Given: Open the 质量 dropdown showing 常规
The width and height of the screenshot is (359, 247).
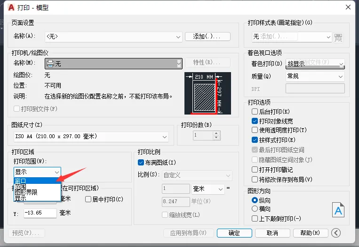Looking at the screenshot, I should click(315, 76).
